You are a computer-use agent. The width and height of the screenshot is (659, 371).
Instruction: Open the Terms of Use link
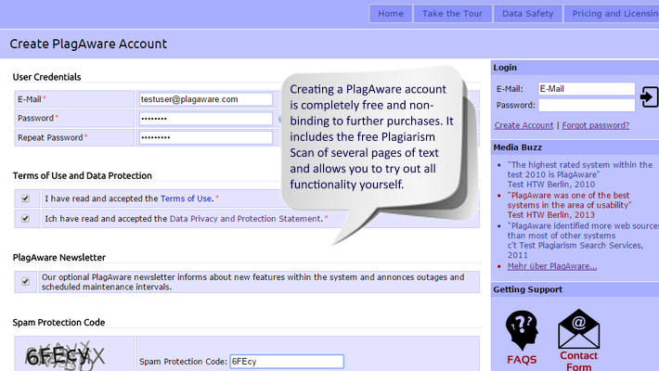[186, 198]
